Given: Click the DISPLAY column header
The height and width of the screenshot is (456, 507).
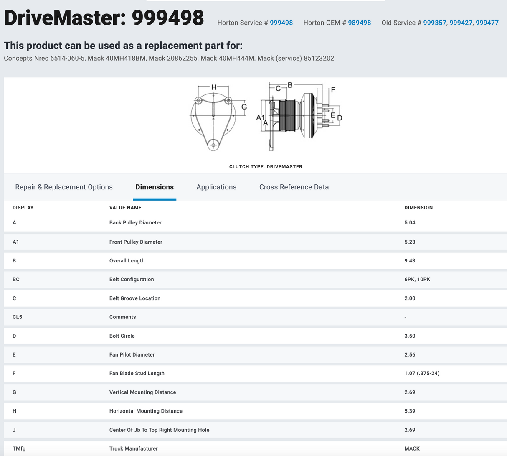Looking at the screenshot, I should point(23,208).
